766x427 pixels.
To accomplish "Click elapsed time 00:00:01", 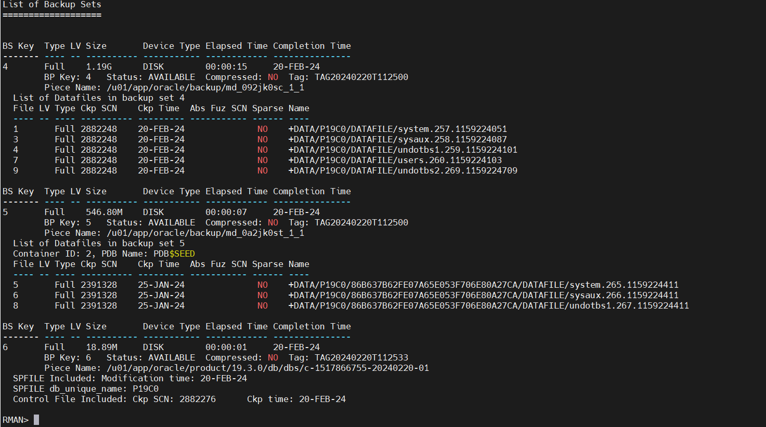I will coord(226,347).
